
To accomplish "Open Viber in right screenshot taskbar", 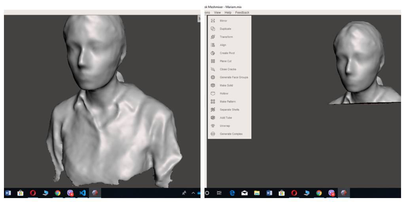I will coord(332,193).
